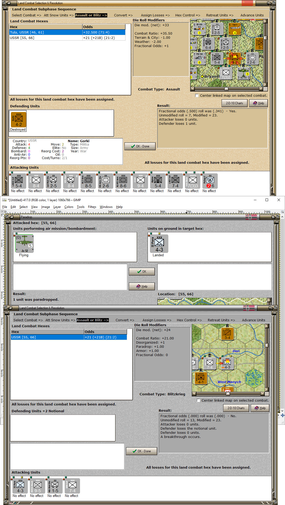Click OK in the Paradrop dialog
The height and width of the screenshot is (505, 285).
point(142,272)
